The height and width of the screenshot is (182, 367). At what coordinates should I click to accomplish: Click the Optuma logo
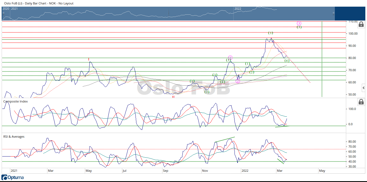(13, 177)
